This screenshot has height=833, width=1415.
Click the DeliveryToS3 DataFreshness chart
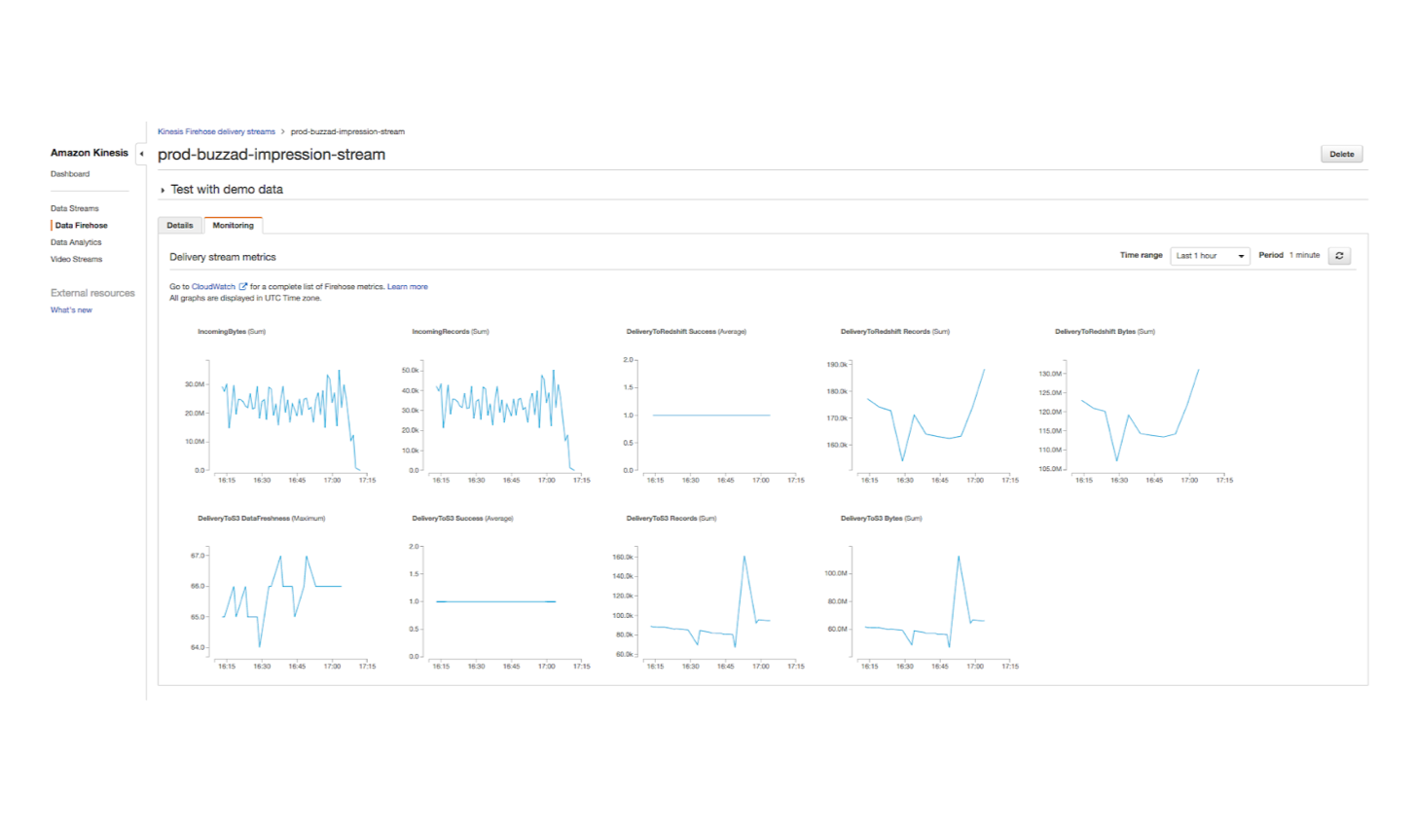pos(282,600)
